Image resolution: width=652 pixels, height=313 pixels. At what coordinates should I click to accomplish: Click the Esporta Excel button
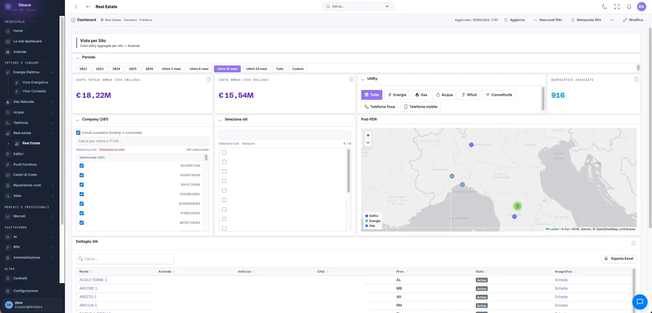[619, 259]
